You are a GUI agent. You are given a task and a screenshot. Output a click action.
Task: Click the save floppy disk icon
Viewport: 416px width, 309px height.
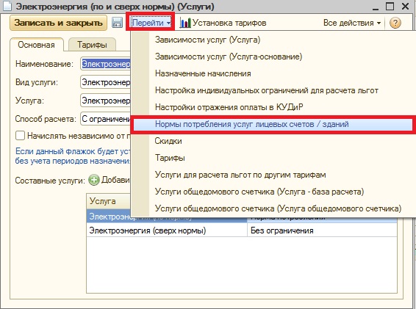point(117,23)
